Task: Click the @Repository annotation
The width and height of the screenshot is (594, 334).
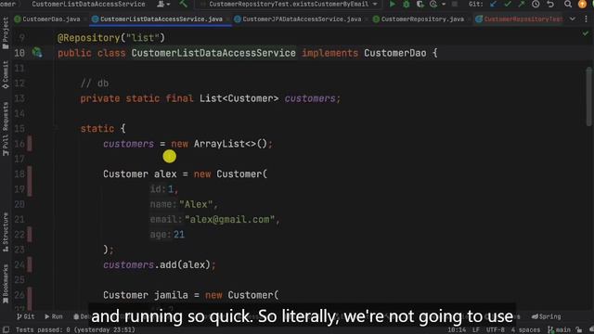Action: point(88,38)
